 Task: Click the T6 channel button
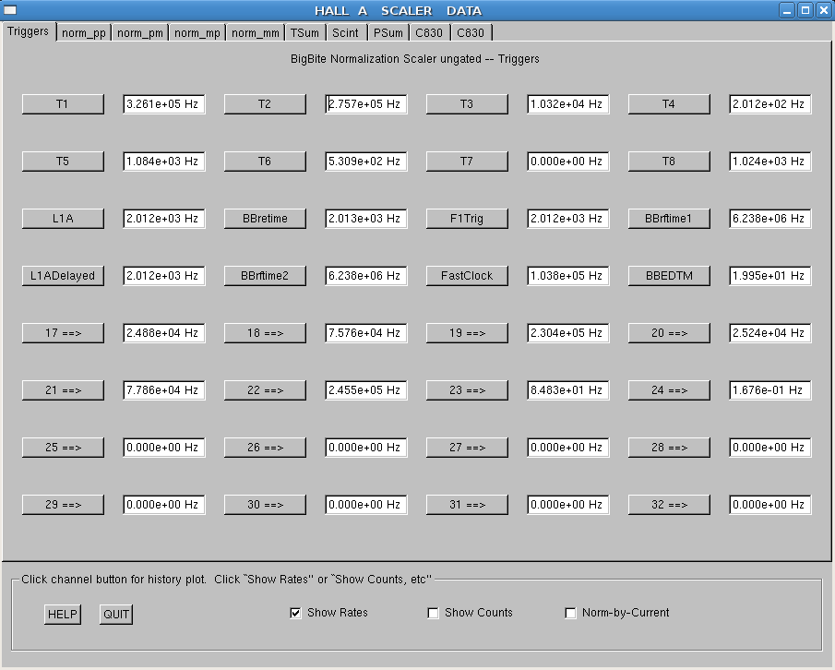[x=265, y=162]
